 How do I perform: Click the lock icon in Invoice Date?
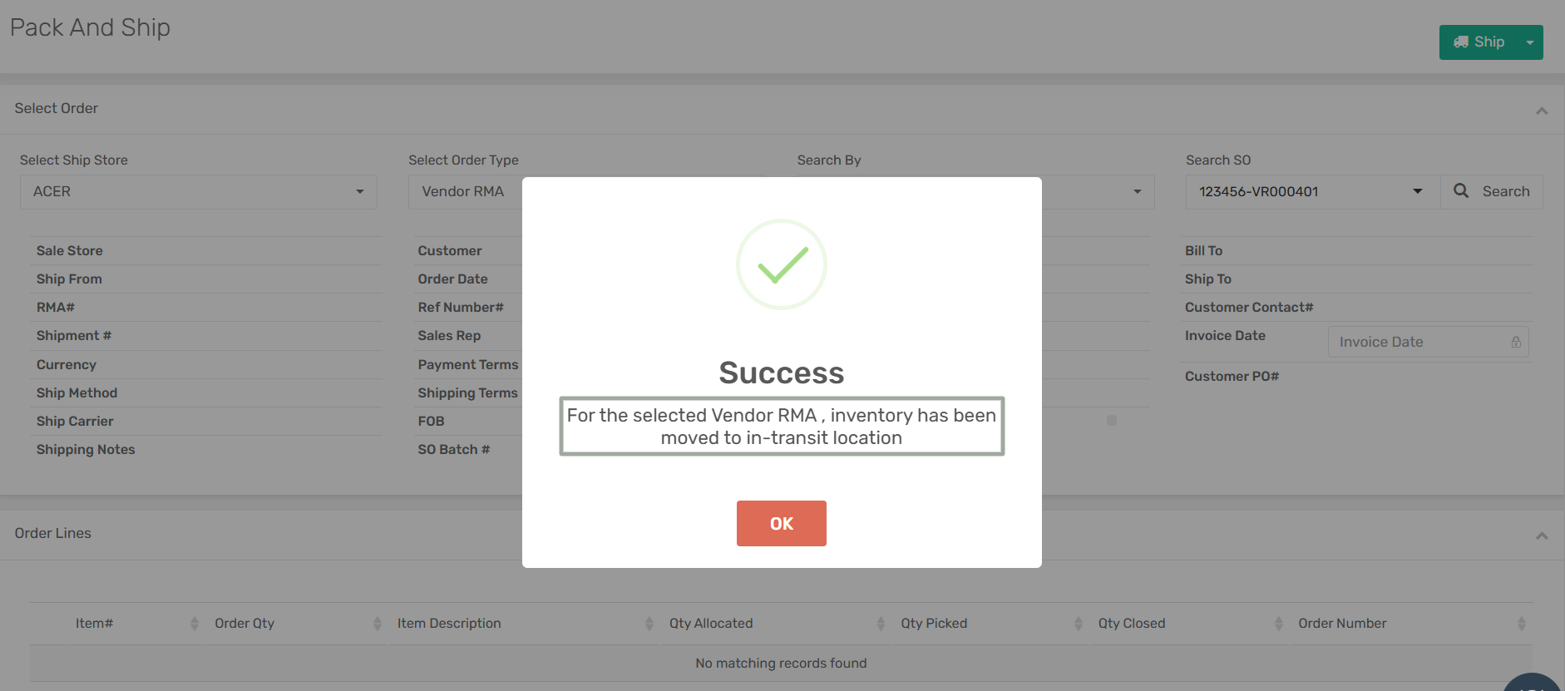(x=1516, y=342)
